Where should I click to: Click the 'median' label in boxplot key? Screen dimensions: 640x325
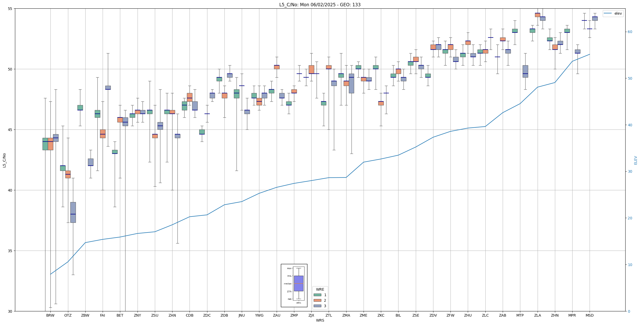click(x=287, y=284)
